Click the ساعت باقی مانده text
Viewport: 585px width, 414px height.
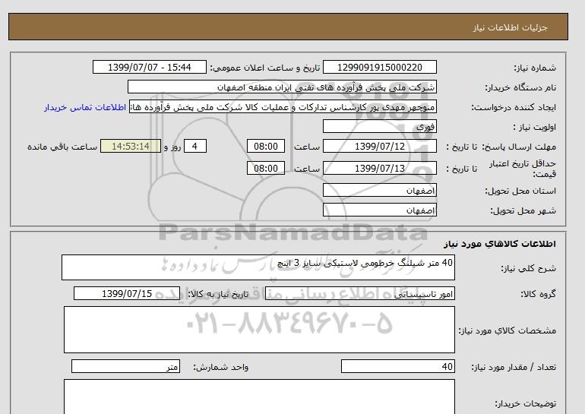pos(62,147)
